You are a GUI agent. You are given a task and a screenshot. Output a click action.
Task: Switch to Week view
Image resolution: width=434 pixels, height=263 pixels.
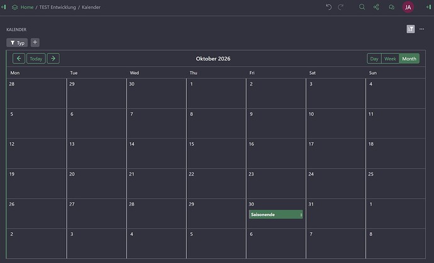[x=390, y=59]
